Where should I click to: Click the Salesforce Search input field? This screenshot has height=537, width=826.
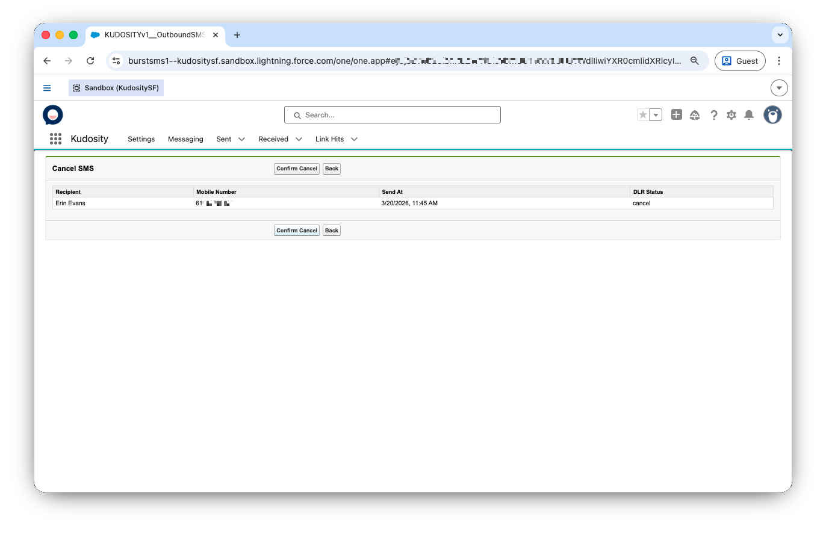point(393,115)
